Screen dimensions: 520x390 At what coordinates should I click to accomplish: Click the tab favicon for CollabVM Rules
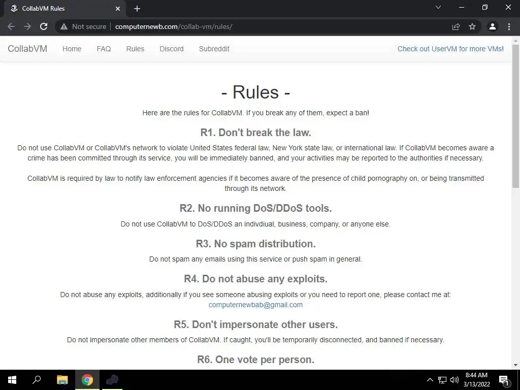coord(14,9)
